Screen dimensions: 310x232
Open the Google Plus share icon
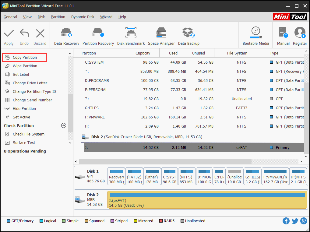(304, 221)
